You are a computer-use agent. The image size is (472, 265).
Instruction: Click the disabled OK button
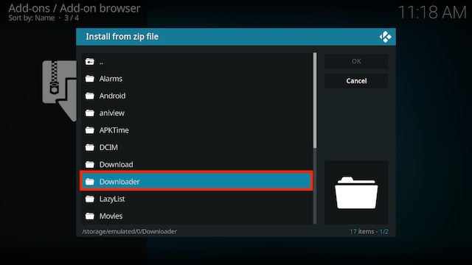point(356,61)
